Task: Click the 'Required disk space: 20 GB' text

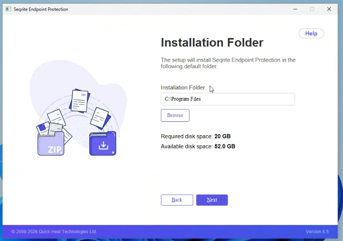Action: point(195,137)
